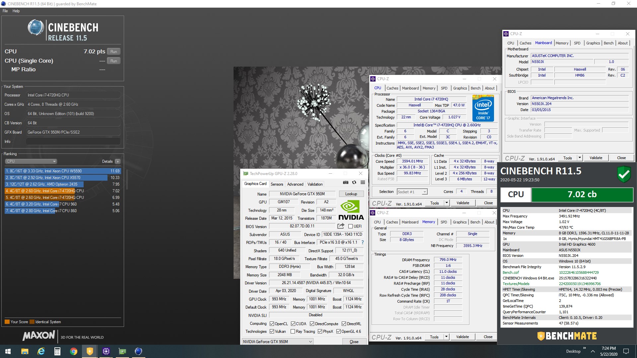Open the Windows notification center
This screenshot has height=358, width=637.
(626, 351)
